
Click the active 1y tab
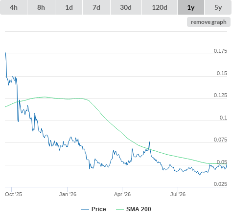coord(191,7)
